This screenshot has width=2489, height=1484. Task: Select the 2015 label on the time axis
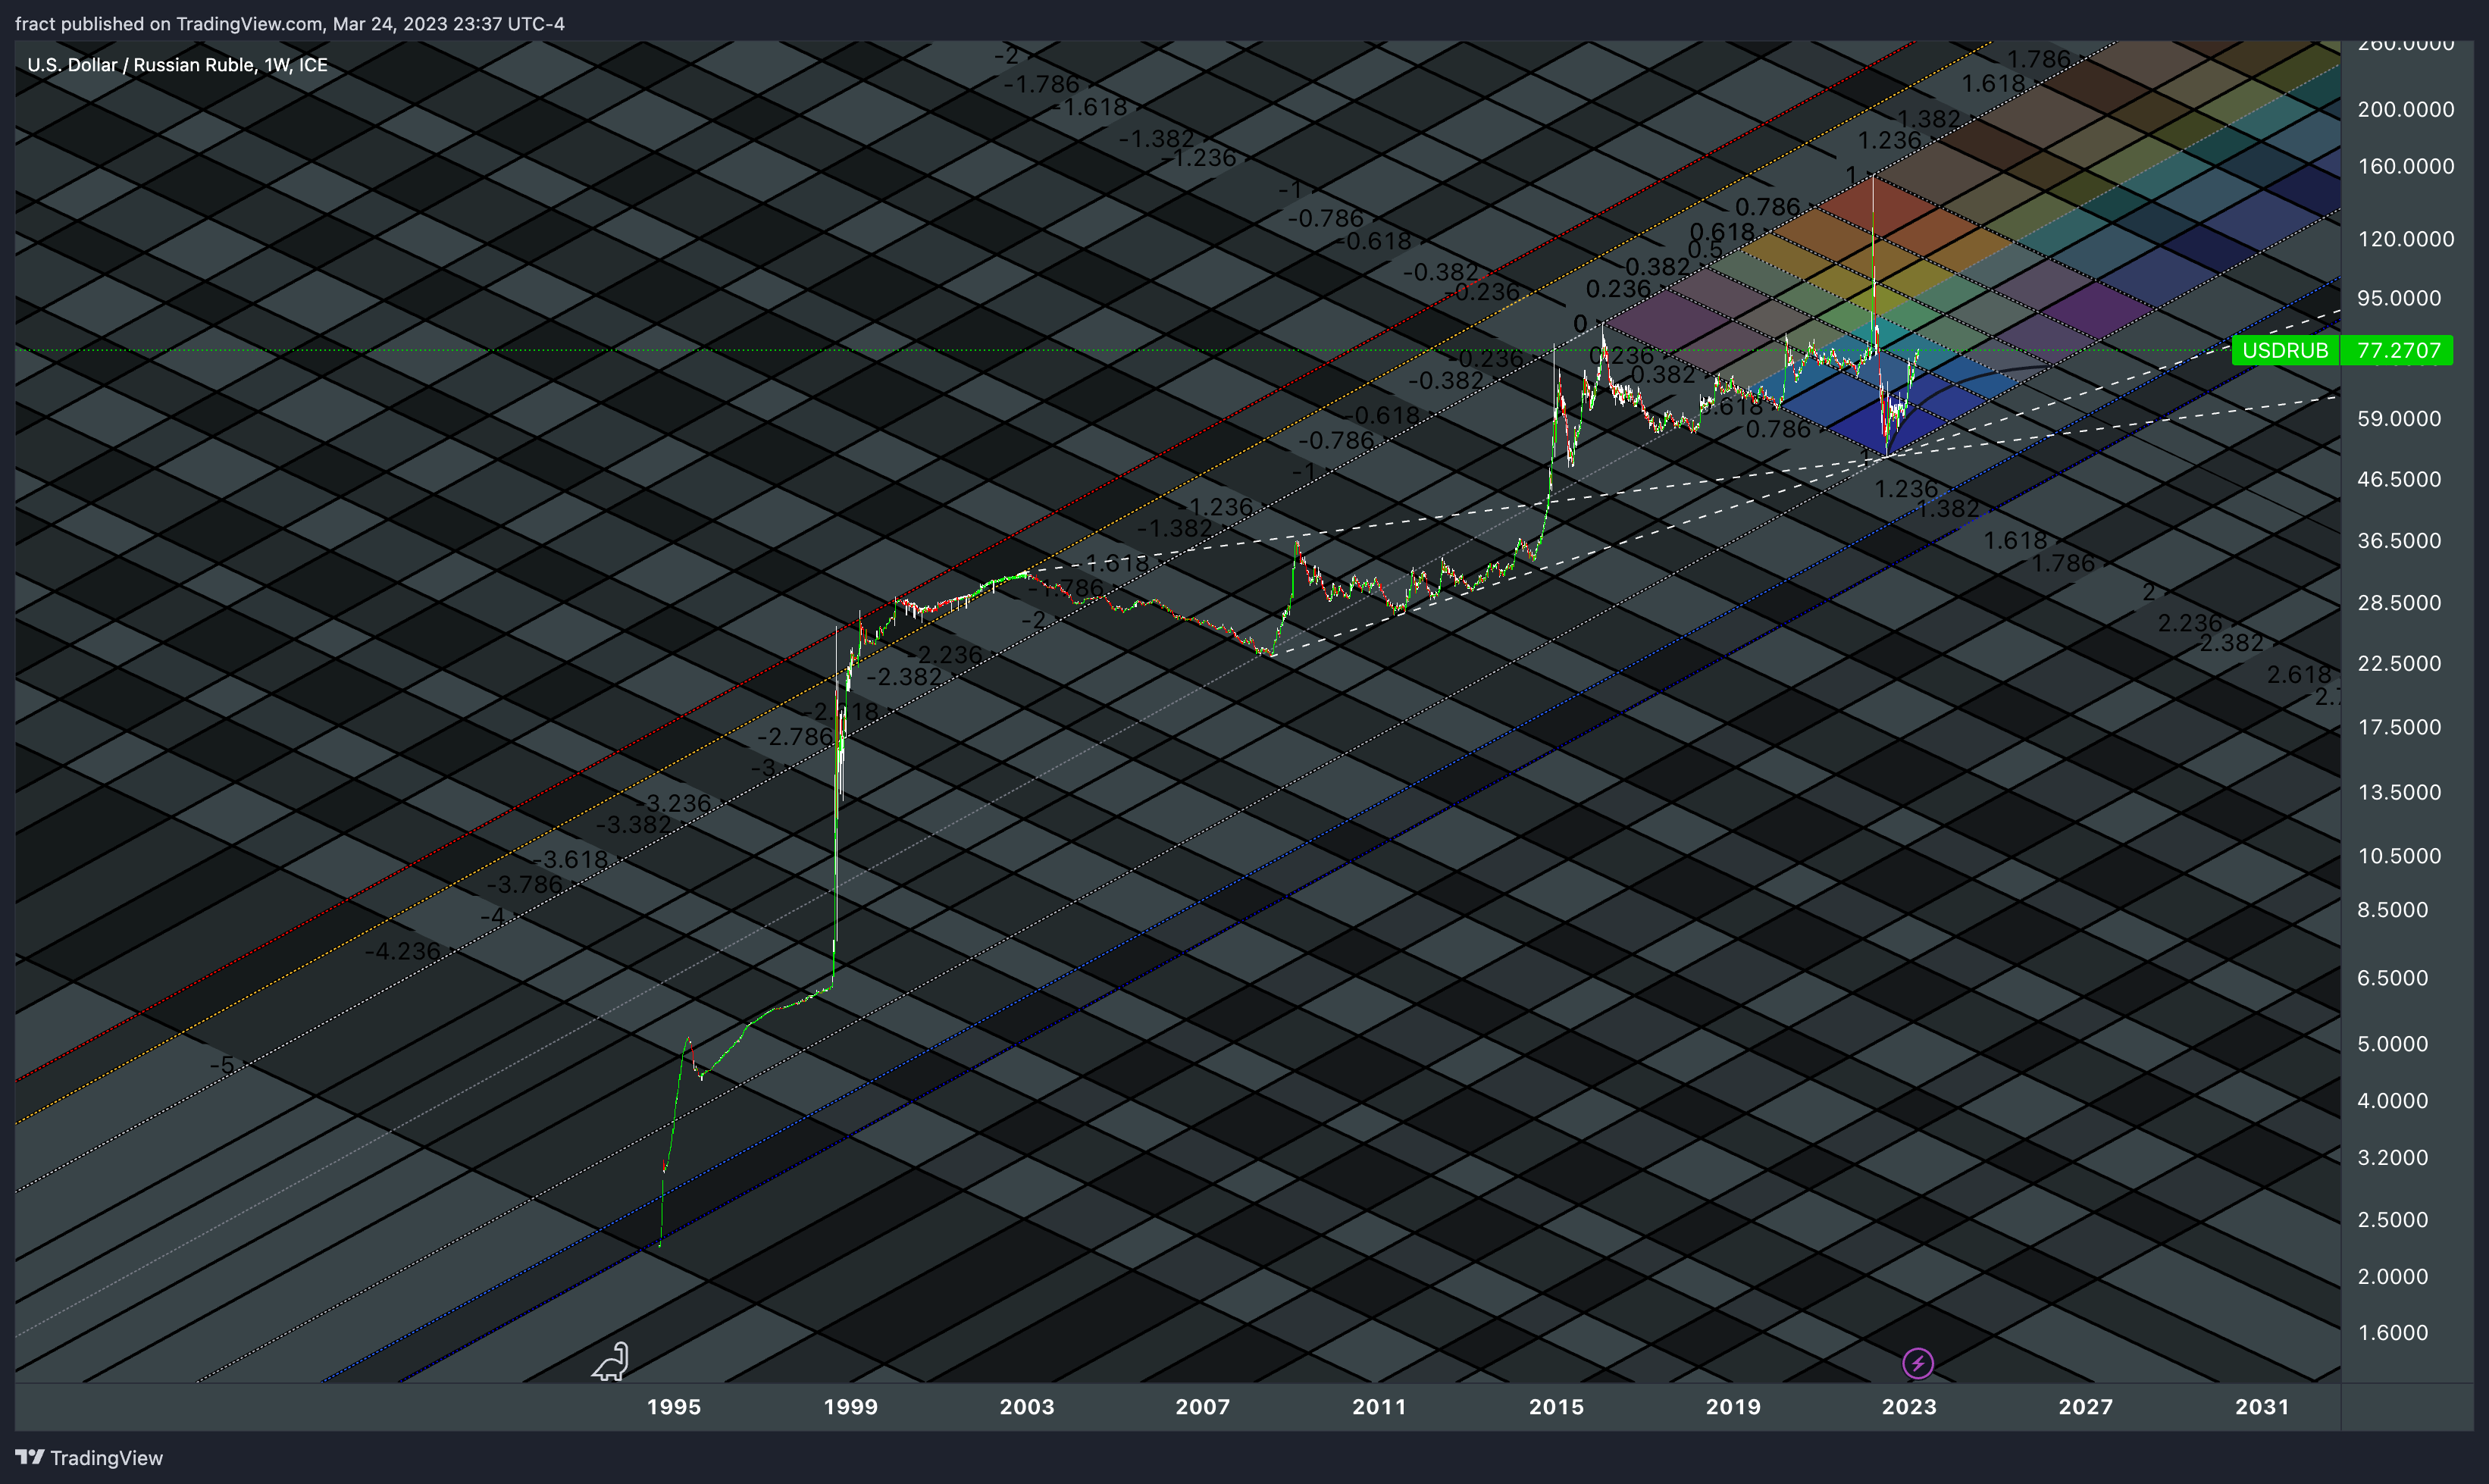[1557, 1406]
